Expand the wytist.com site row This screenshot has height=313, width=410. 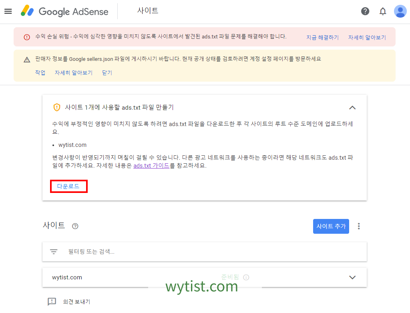pos(352,277)
